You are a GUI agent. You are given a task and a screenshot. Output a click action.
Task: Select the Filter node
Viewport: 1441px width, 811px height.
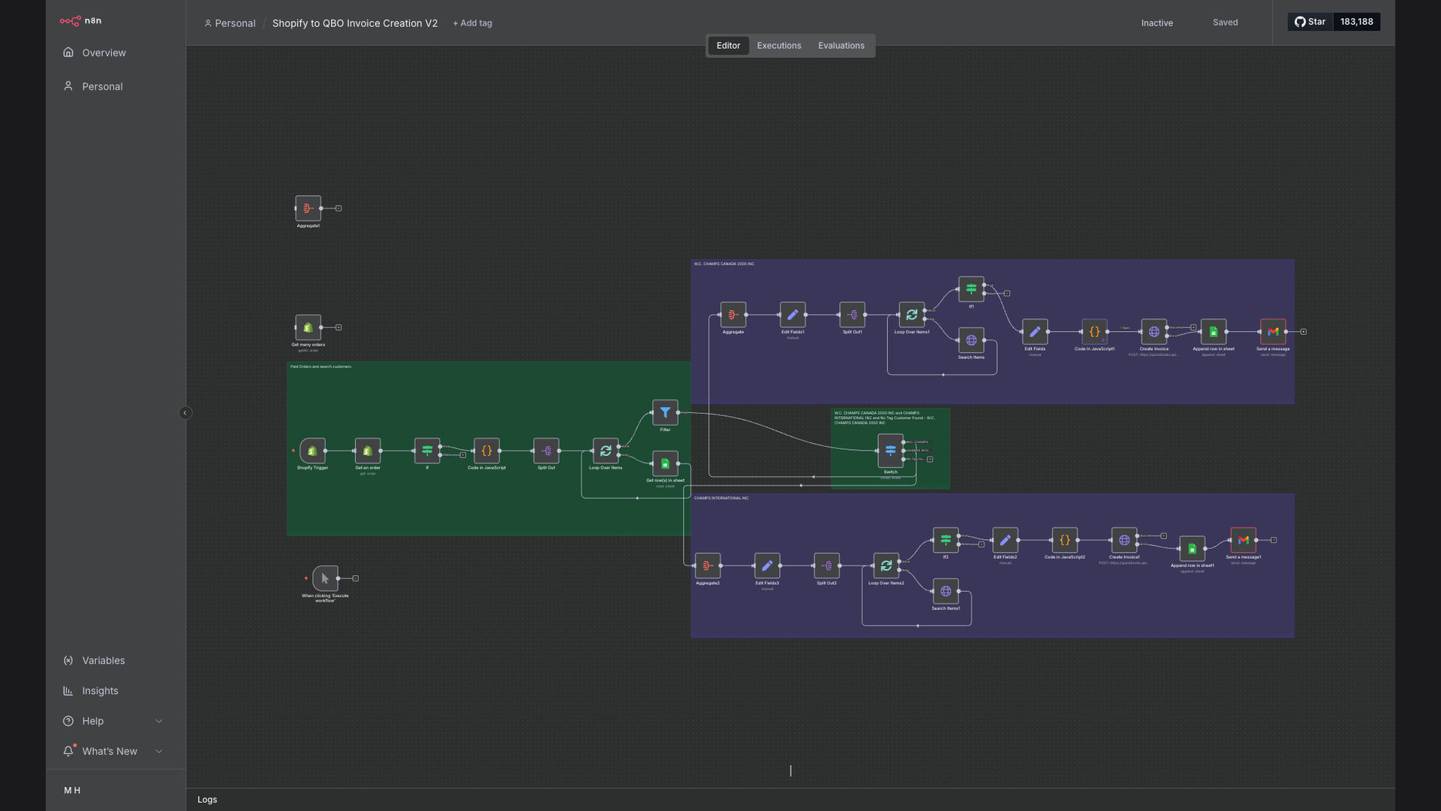point(665,412)
